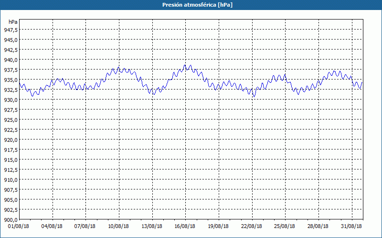The width and height of the screenshot is (382, 238).
Task: Click the 10/08/18 date label
Action: (x=118, y=226)
